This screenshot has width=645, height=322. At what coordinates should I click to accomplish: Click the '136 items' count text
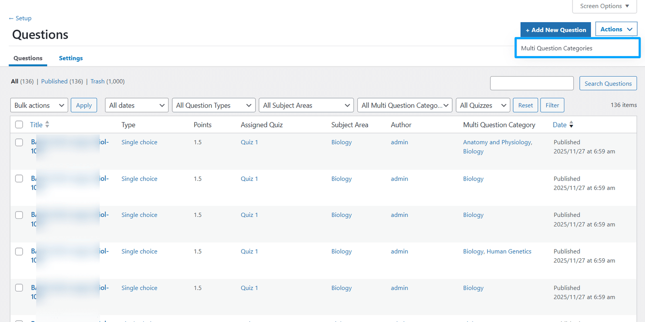(x=624, y=105)
